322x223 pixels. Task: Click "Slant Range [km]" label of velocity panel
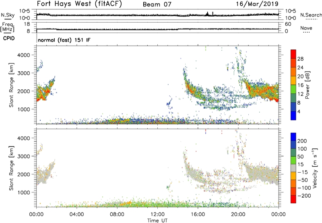(11, 168)
